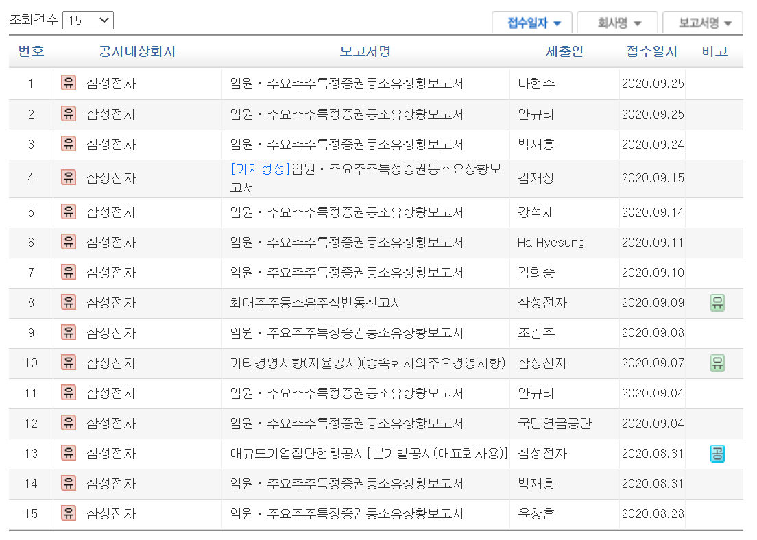
Task: Click the 유 market icon in row 10
Action: pos(69,363)
